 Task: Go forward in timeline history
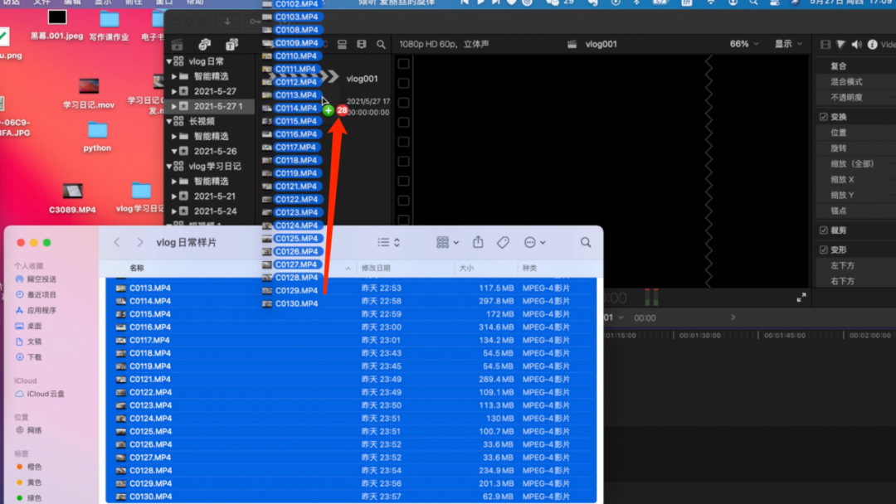point(733,317)
